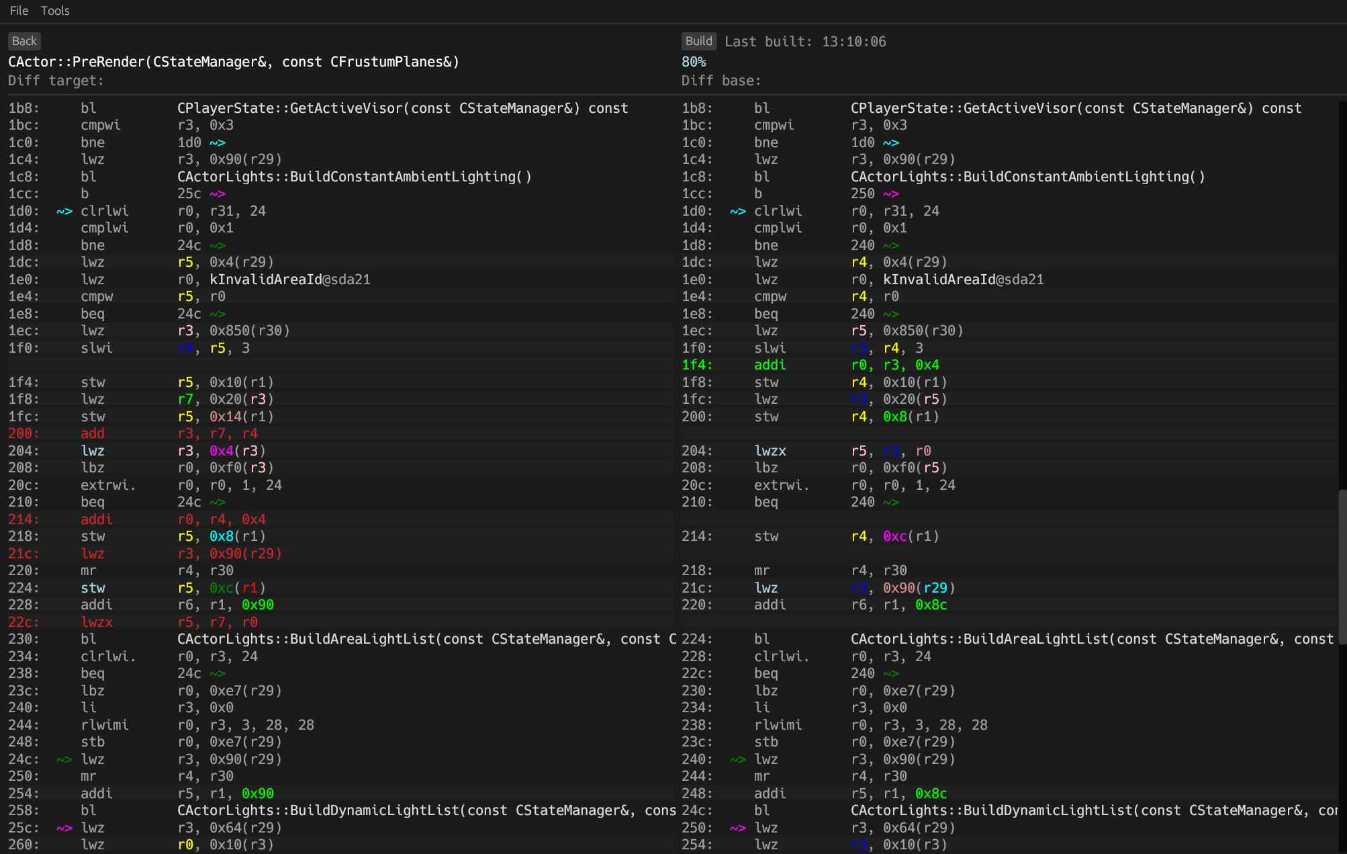The width and height of the screenshot is (1347, 854).
Task: Open the File menu
Action: [18, 10]
